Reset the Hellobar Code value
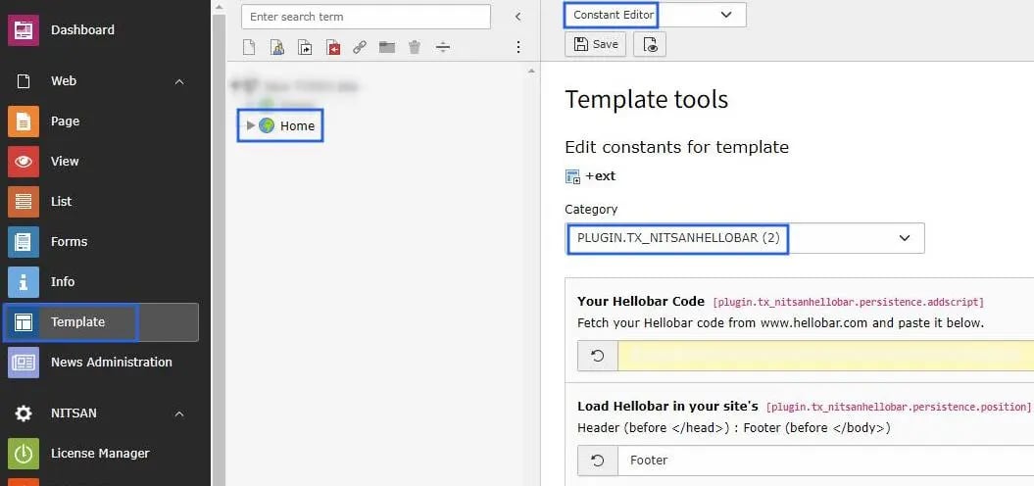 (x=598, y=356)
